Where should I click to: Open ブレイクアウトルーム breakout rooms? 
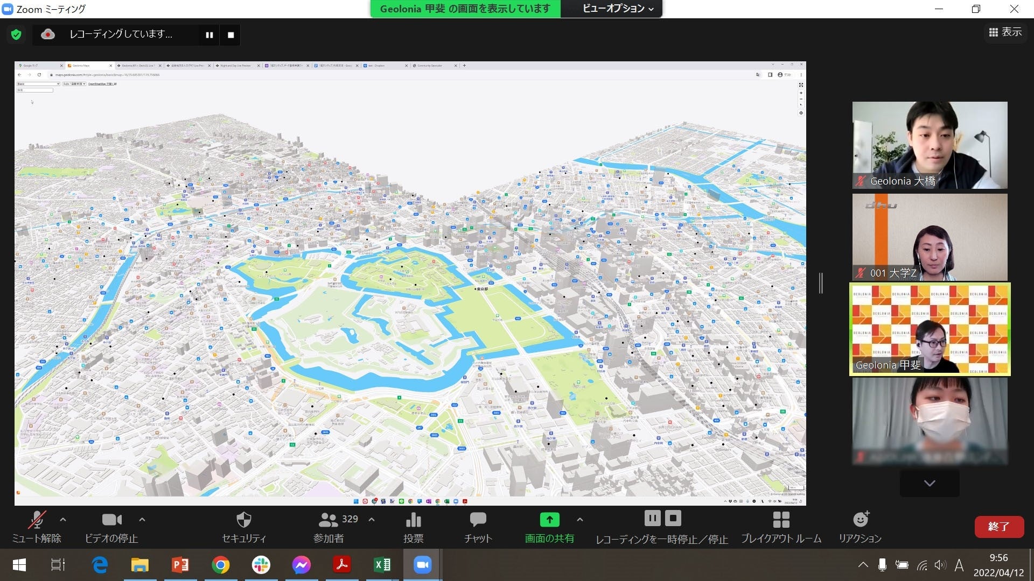[x=781, y=527]
